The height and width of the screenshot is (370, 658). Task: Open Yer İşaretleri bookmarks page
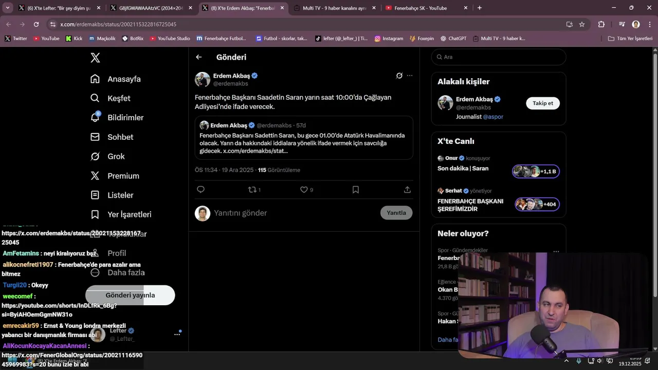(x=121, y=214)
